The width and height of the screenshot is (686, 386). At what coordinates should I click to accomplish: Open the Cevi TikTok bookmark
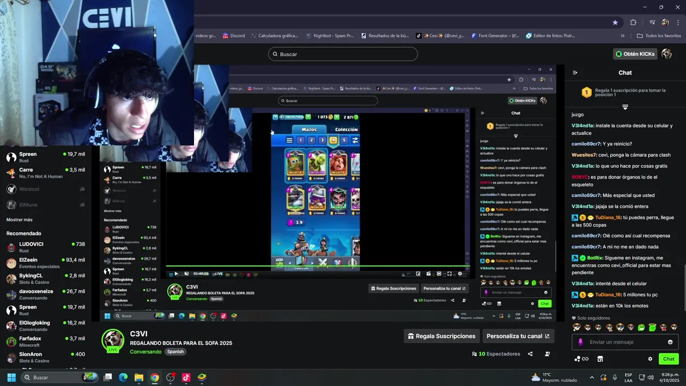click(x=440, y=36)
